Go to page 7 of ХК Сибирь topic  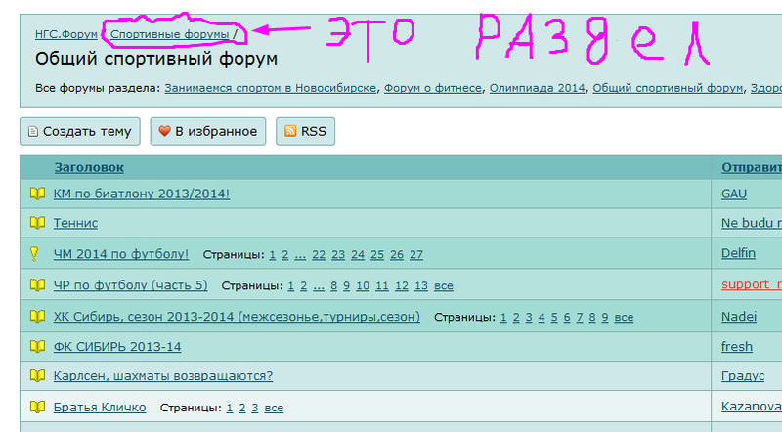(x=580, y=317)
